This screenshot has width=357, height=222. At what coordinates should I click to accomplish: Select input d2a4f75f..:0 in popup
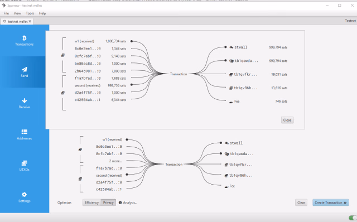click(x=88, y=93)
